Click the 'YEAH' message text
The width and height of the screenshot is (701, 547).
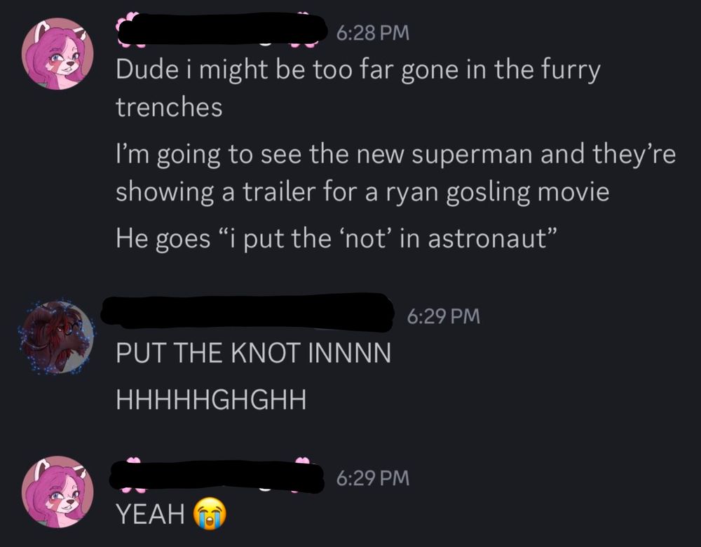coord(150,513)
